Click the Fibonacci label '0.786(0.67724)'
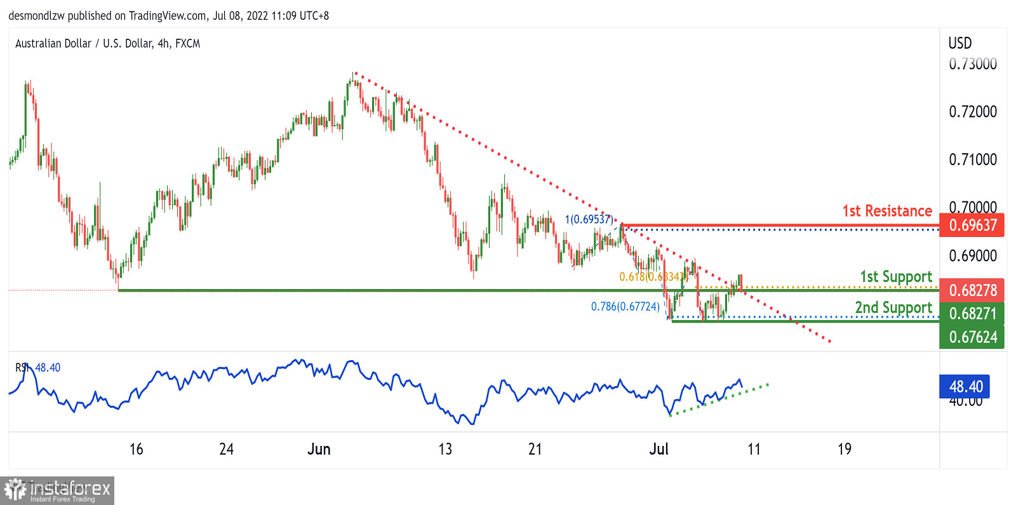 (x=625, y=306)
